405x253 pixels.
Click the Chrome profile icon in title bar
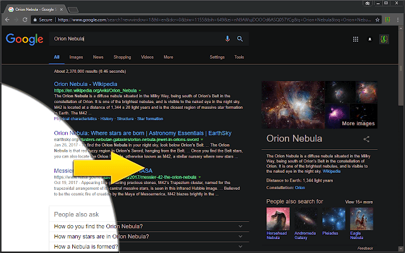(x=367, y=3)
